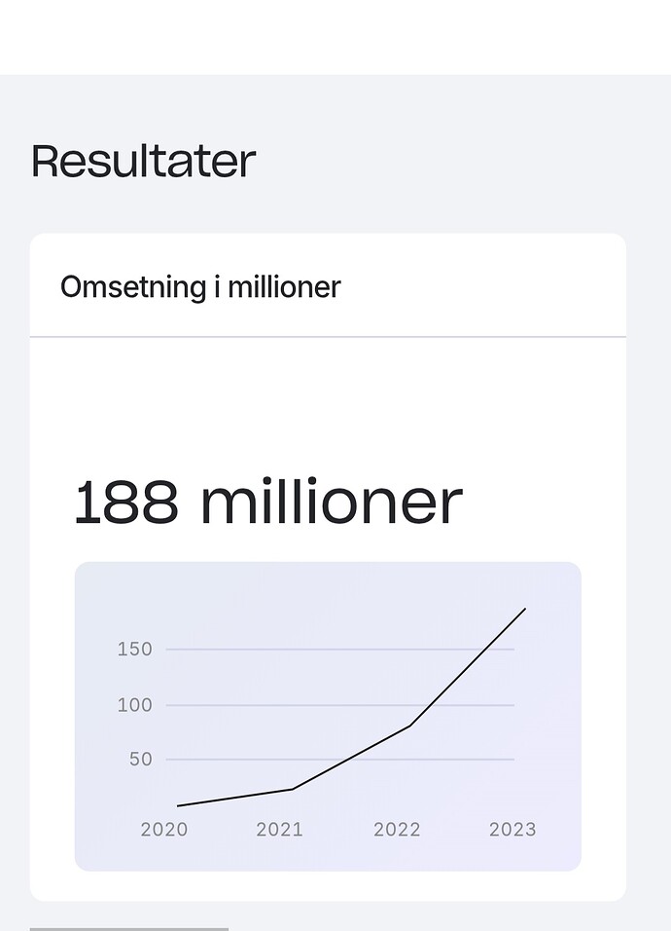
Task: Select the 2020 label on the x-axis
Action: (x=164, y=830)
